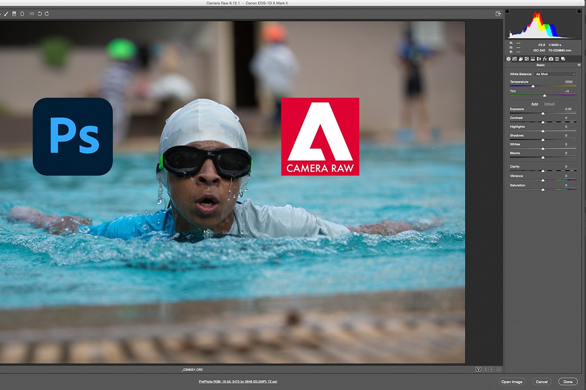The image size is (586, 390).
Task: Select the Graduated Filter tool
Action: click(14, 14)
